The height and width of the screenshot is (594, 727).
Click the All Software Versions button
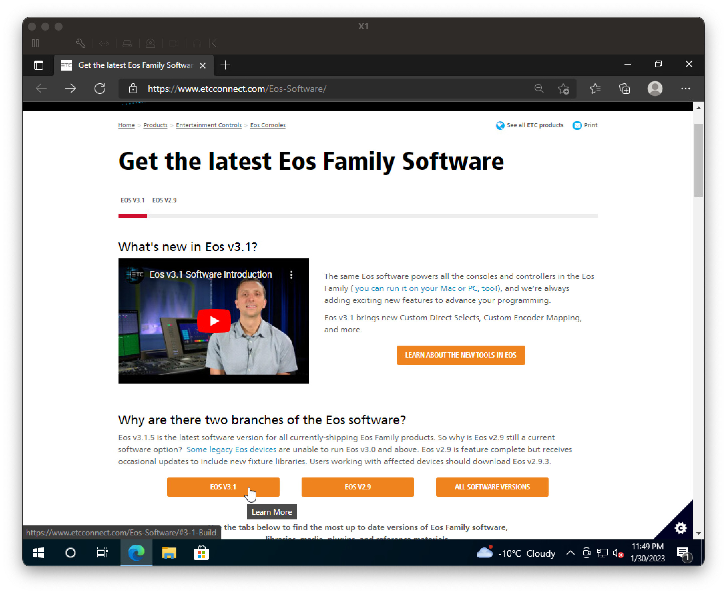pyautogui.click(x=492, y=486)
